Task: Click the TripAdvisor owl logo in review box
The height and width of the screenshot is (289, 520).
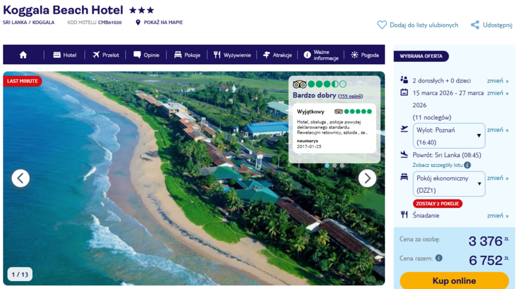Action: click(300, 84)
